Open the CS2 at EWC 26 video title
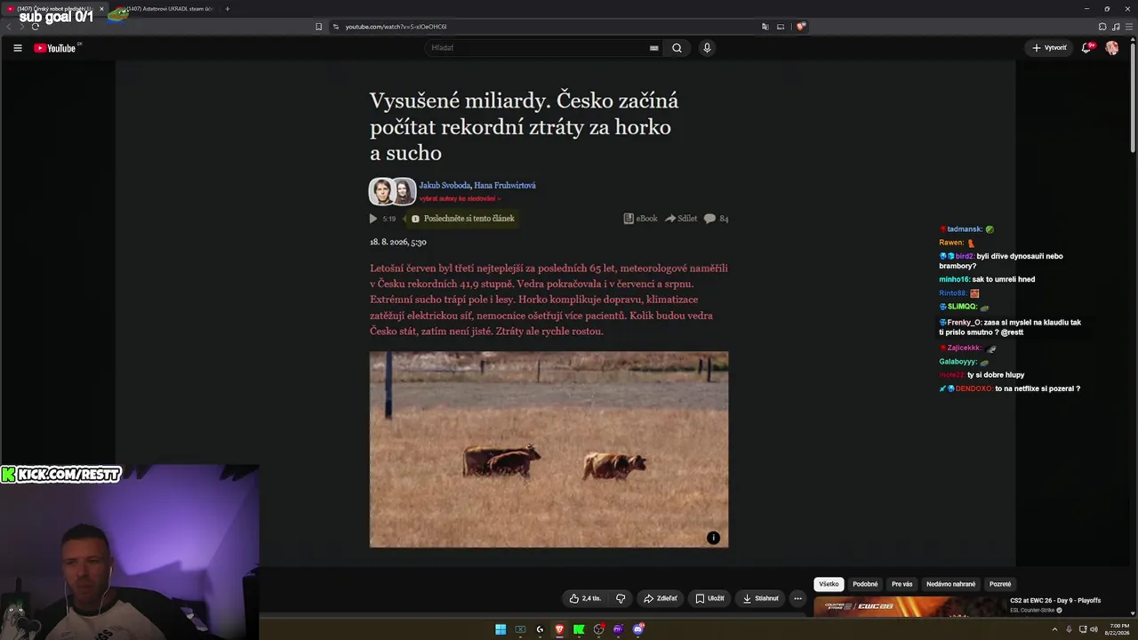Image resolution: width=1138 pixels, height=640 pixels. (1055, 601)
